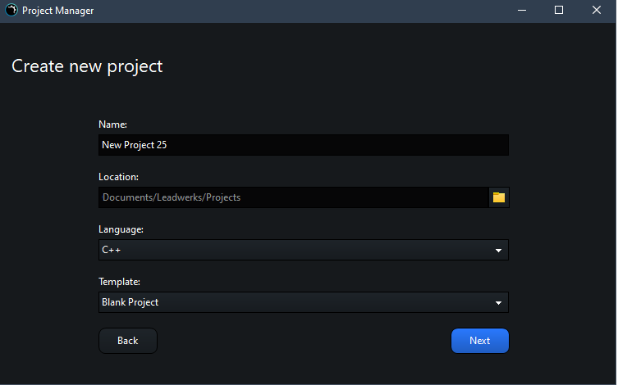
Task: Close the Project Manager window
Action: [597, 11]
